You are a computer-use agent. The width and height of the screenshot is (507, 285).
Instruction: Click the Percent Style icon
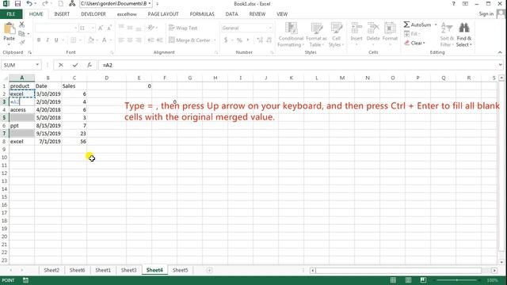(x=239, y=40)
